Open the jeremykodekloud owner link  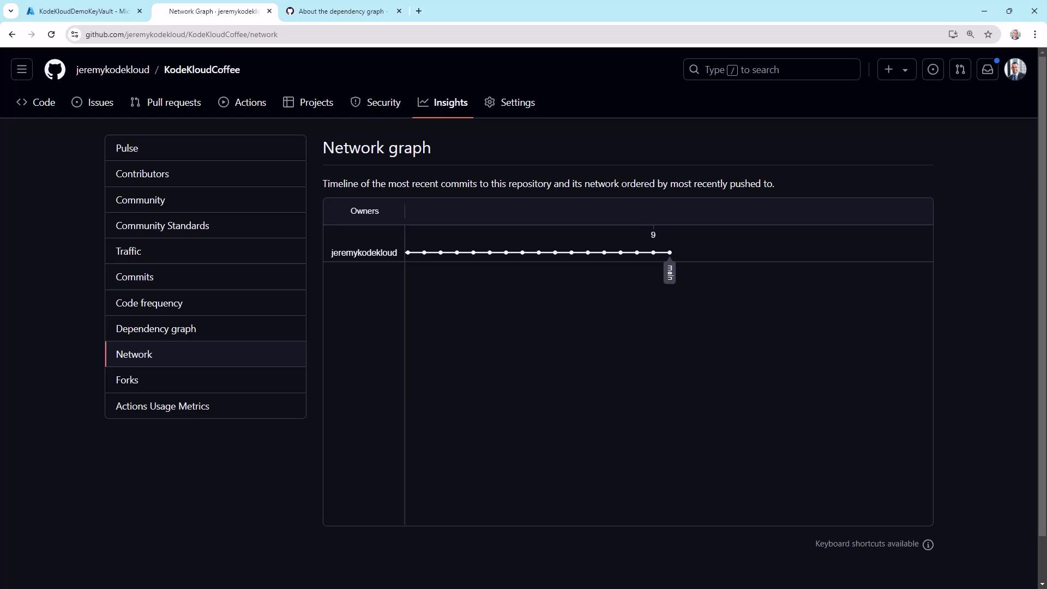click(113, 69)
